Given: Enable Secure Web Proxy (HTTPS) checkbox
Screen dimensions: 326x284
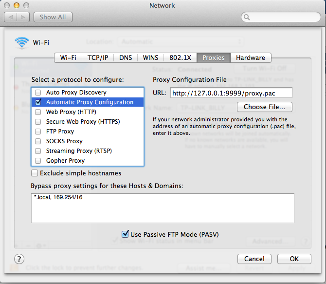Looking at the screenshot, I should pos(38,122).
